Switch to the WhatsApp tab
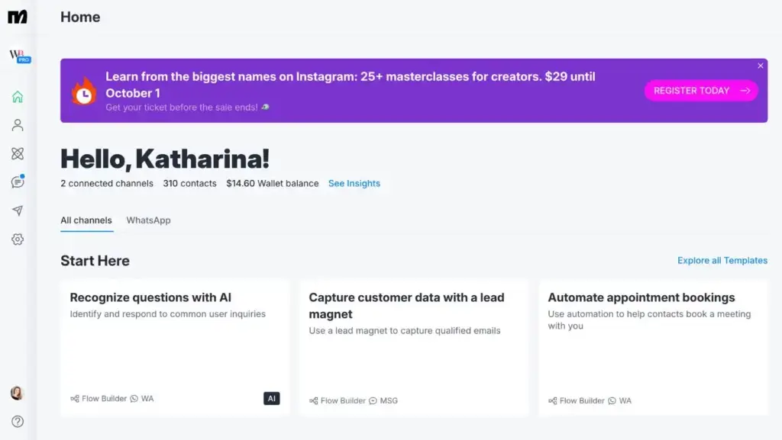 coord(148,220)
